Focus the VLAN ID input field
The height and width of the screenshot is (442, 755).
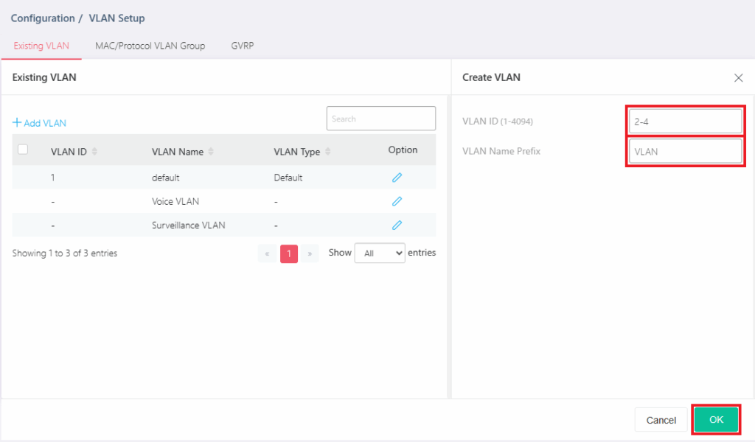point(685,122)
